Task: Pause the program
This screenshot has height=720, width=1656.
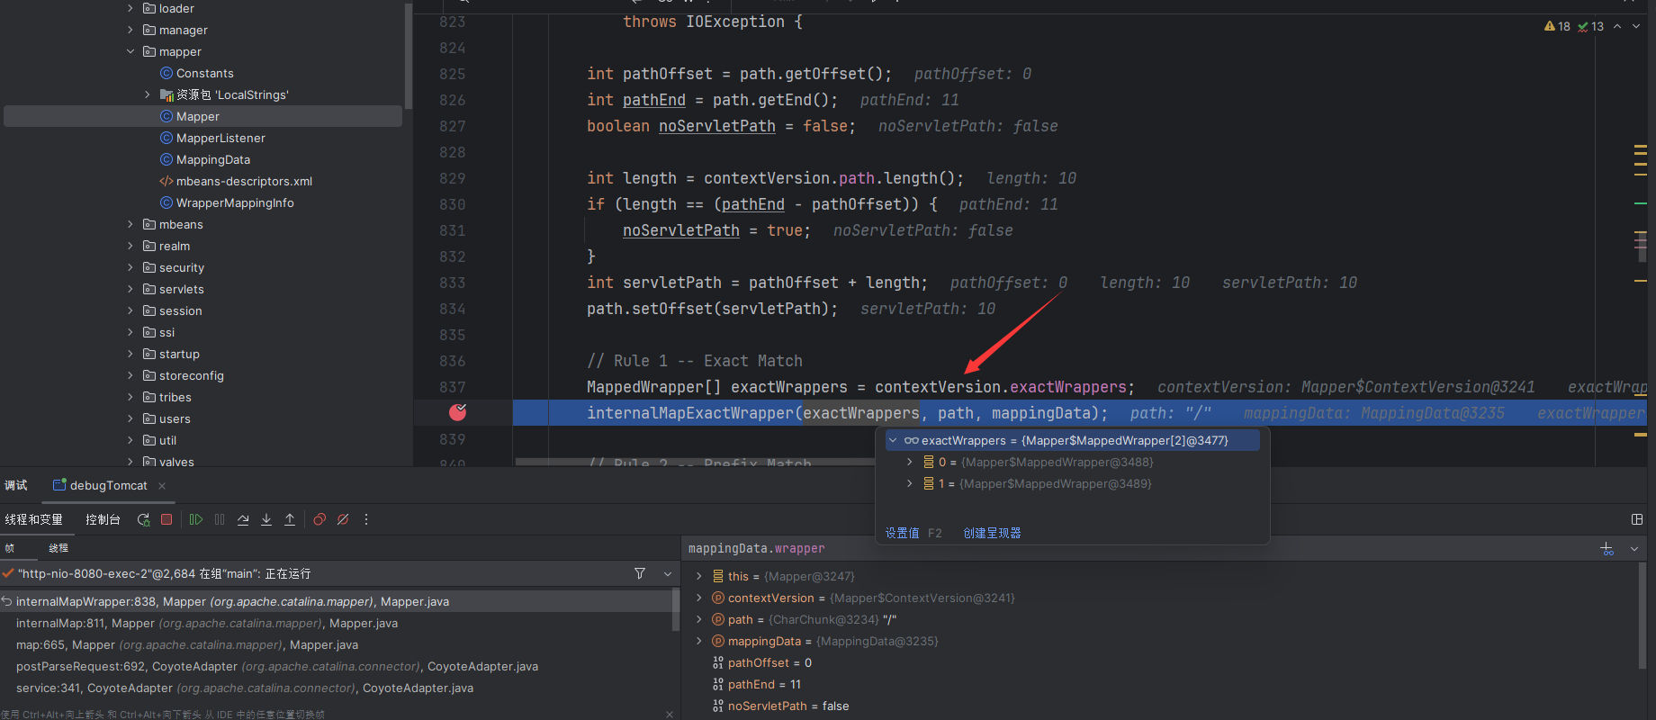Action: click(x=220, y=519)
